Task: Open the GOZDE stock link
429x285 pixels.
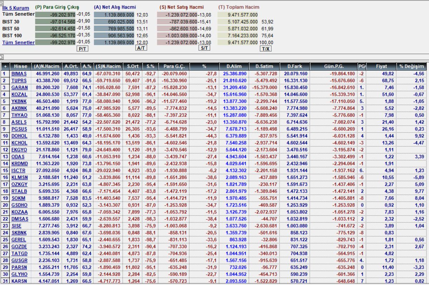Action: click(x=19, y=246)
